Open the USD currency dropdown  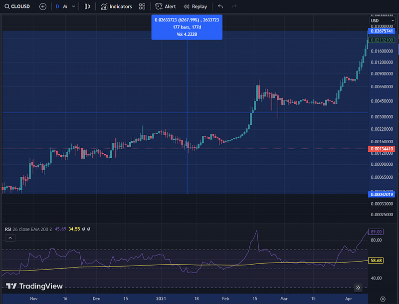(382, 20)
